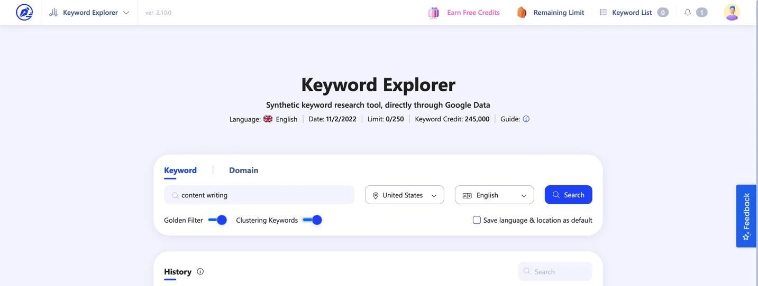The width and height of the screenshot is (758, 286).
Task: Click the Keyword Explorer chart icon
Action: (53, 13)
